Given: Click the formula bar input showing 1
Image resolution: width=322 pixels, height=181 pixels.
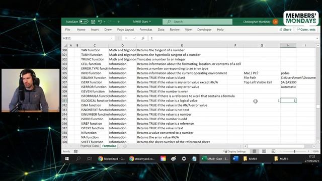Looking at the screenshot, I should click(x=232, y=38).
